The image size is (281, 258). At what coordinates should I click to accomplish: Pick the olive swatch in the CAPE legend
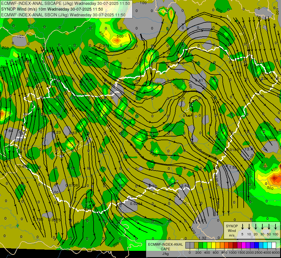pyautogui.click(x=196, y=245)
